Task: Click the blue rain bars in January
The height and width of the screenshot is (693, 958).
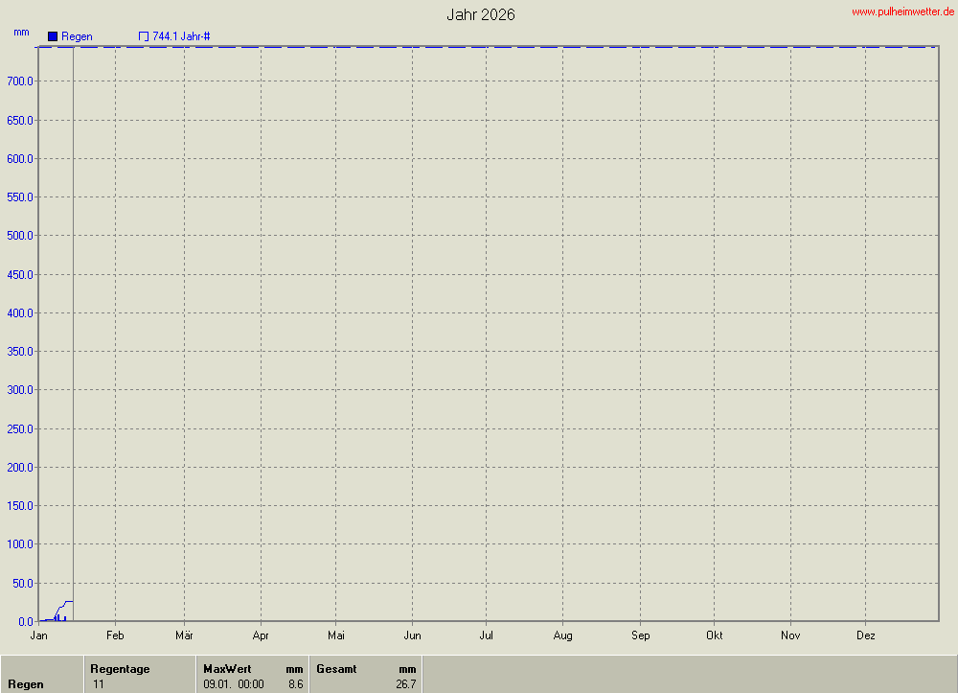Action: (57, 617)
